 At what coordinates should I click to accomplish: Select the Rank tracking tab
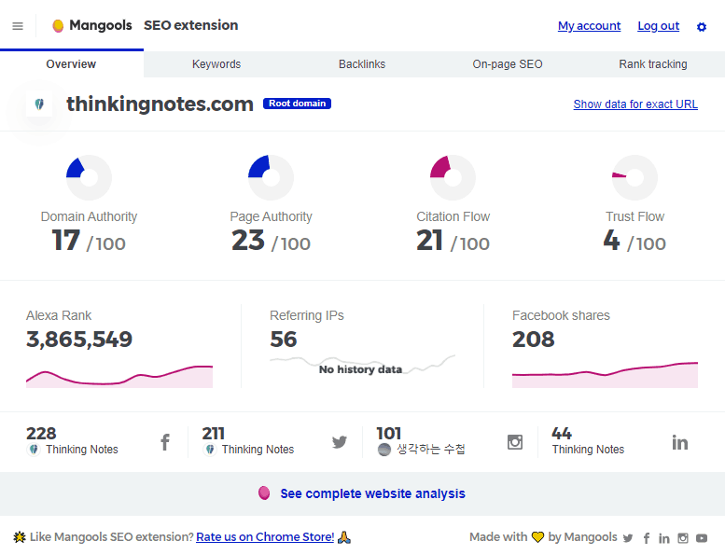[x=653, y=64]
